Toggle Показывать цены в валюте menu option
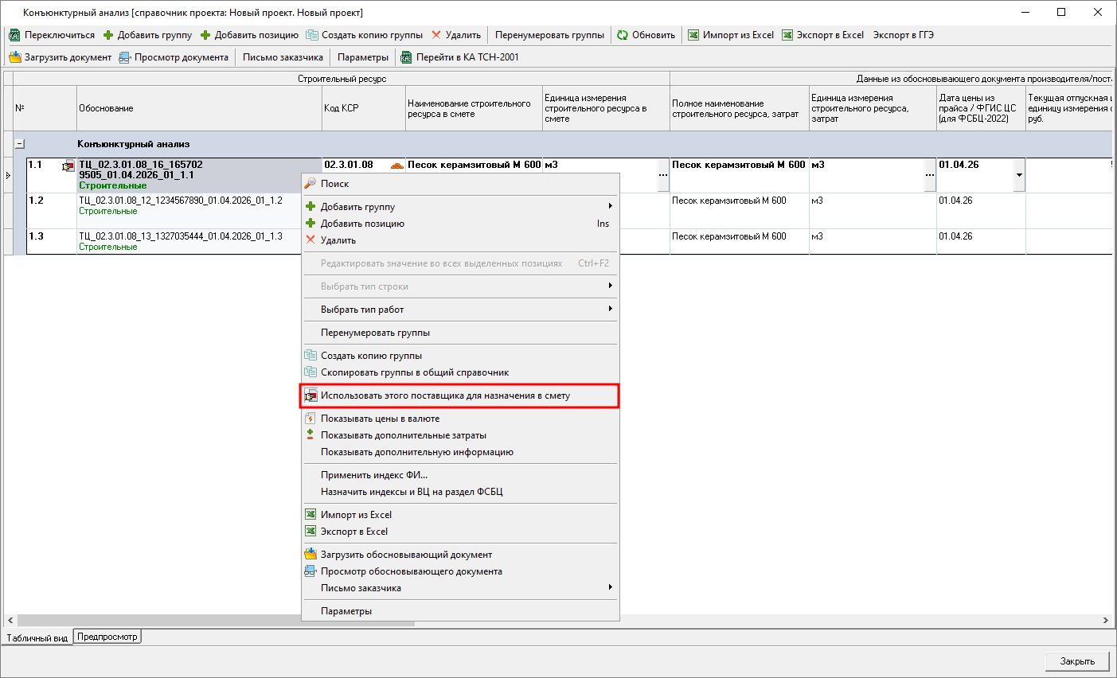The image size is (1117, 678). pyautogui.click(x=380, y=419)
